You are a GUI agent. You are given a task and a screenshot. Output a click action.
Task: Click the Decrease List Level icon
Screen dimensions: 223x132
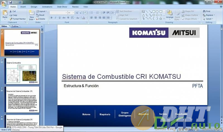(x=104, y=13)
